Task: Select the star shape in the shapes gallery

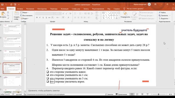Action: 116,18
